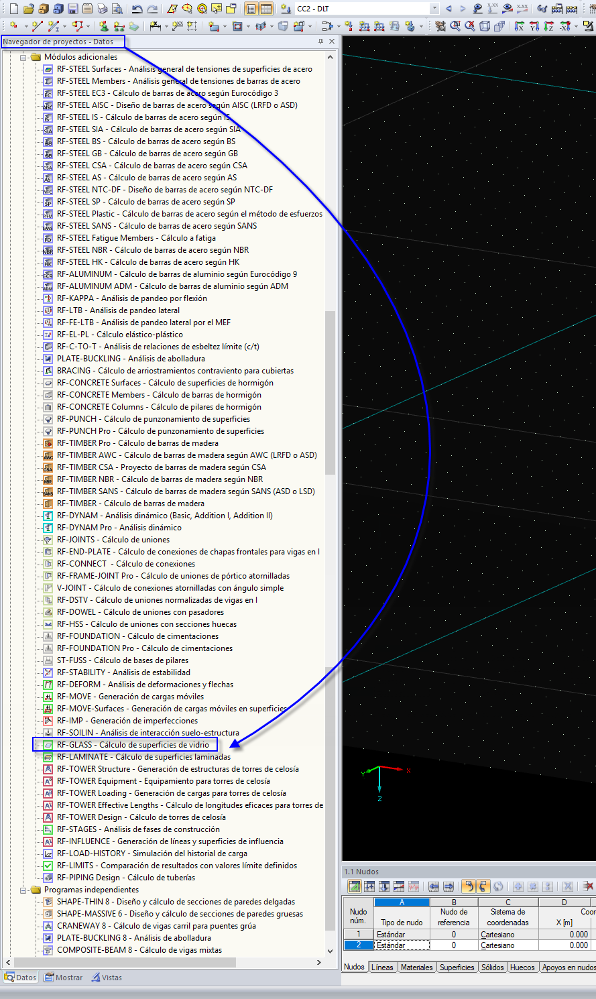Click the dimension line tool icon
The width and height of the screenshot is (596, 999).
pyautogui.click(x=155, y=26)
